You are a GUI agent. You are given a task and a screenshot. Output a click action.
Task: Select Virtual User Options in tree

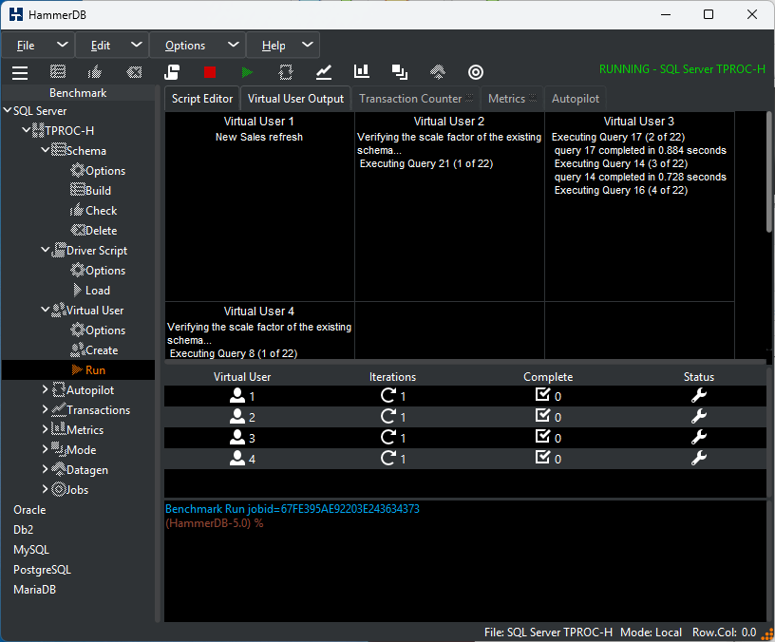tap(98, 330)
